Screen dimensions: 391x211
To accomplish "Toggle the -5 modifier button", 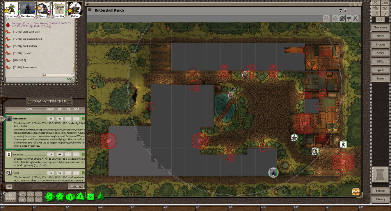I will pos(39,199).
